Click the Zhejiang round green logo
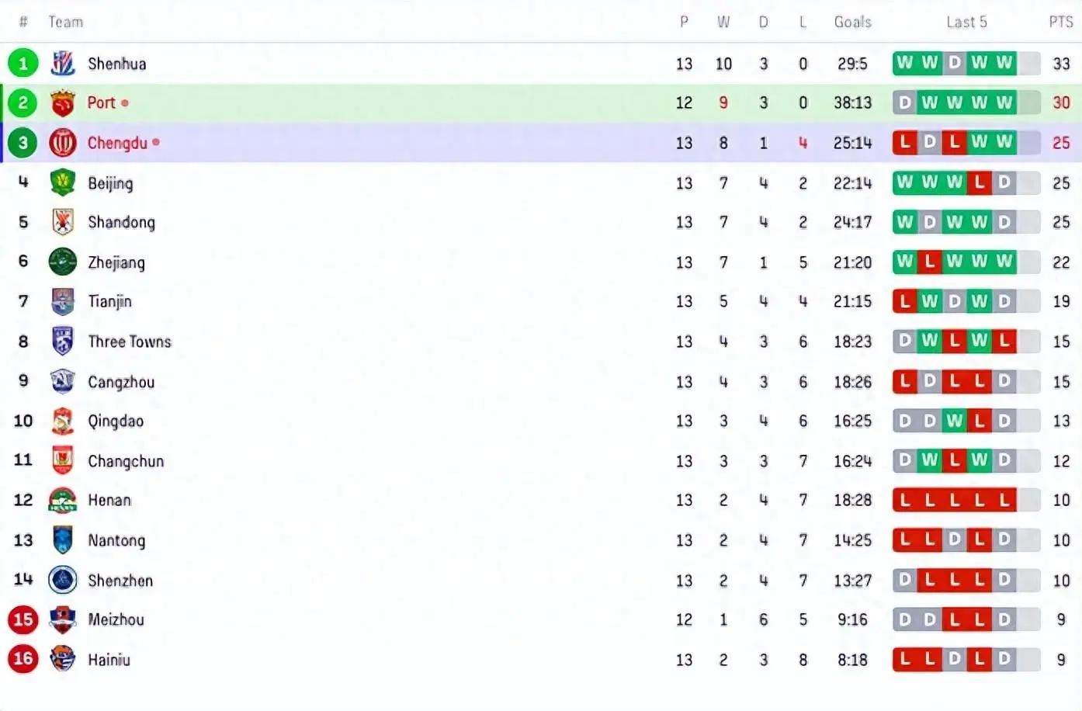 pyautogui.click(x=63, y=262)
